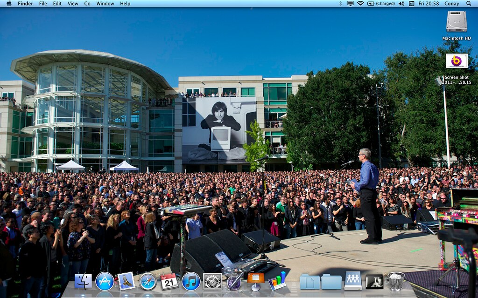
Task: Open iCal calendar showing Oct 21
Action: pos(169,282)
